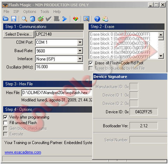Toggle the Execute checkbox
This screenshot has height=164, width=168.
(6, 134)
